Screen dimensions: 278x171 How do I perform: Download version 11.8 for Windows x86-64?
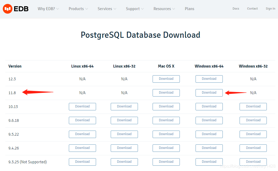(x=209, y=93)
